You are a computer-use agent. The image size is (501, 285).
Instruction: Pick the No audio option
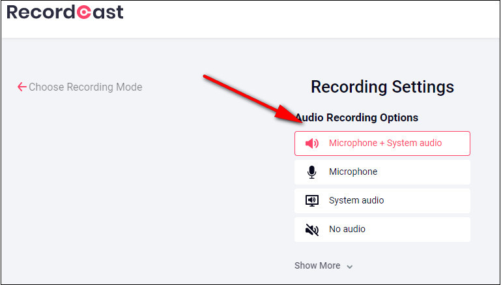tap(382, 230)
